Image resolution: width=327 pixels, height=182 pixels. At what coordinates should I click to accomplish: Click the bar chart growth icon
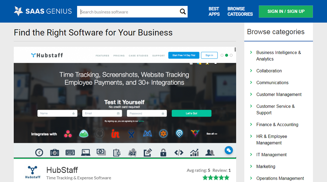tap(194, 152)
